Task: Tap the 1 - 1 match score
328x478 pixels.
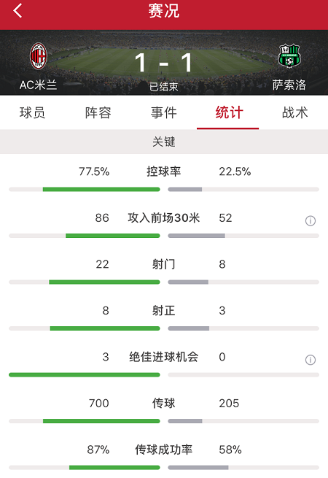Action: (x=164, y=63)
